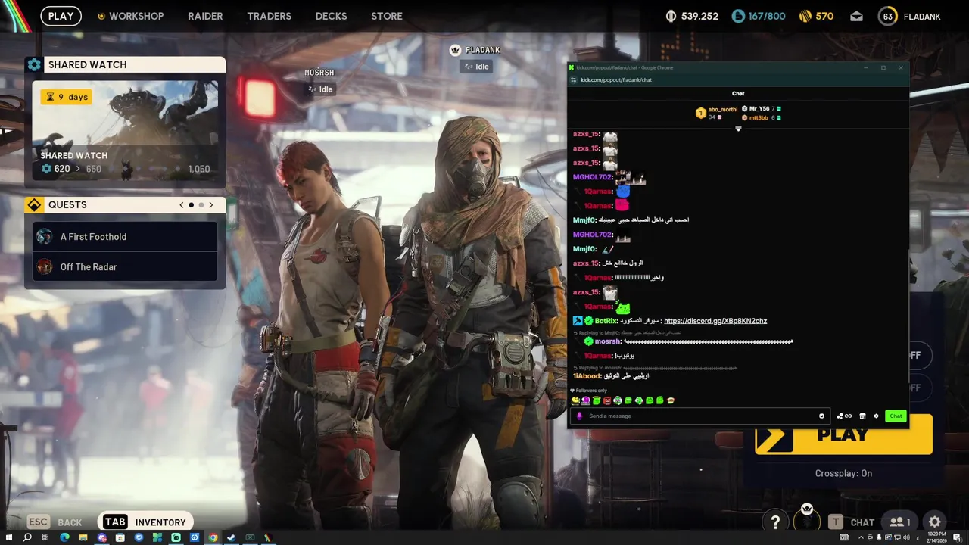Switch to the TRADERS tab
The image size is (969, 545).
click(x=269, y=16)
